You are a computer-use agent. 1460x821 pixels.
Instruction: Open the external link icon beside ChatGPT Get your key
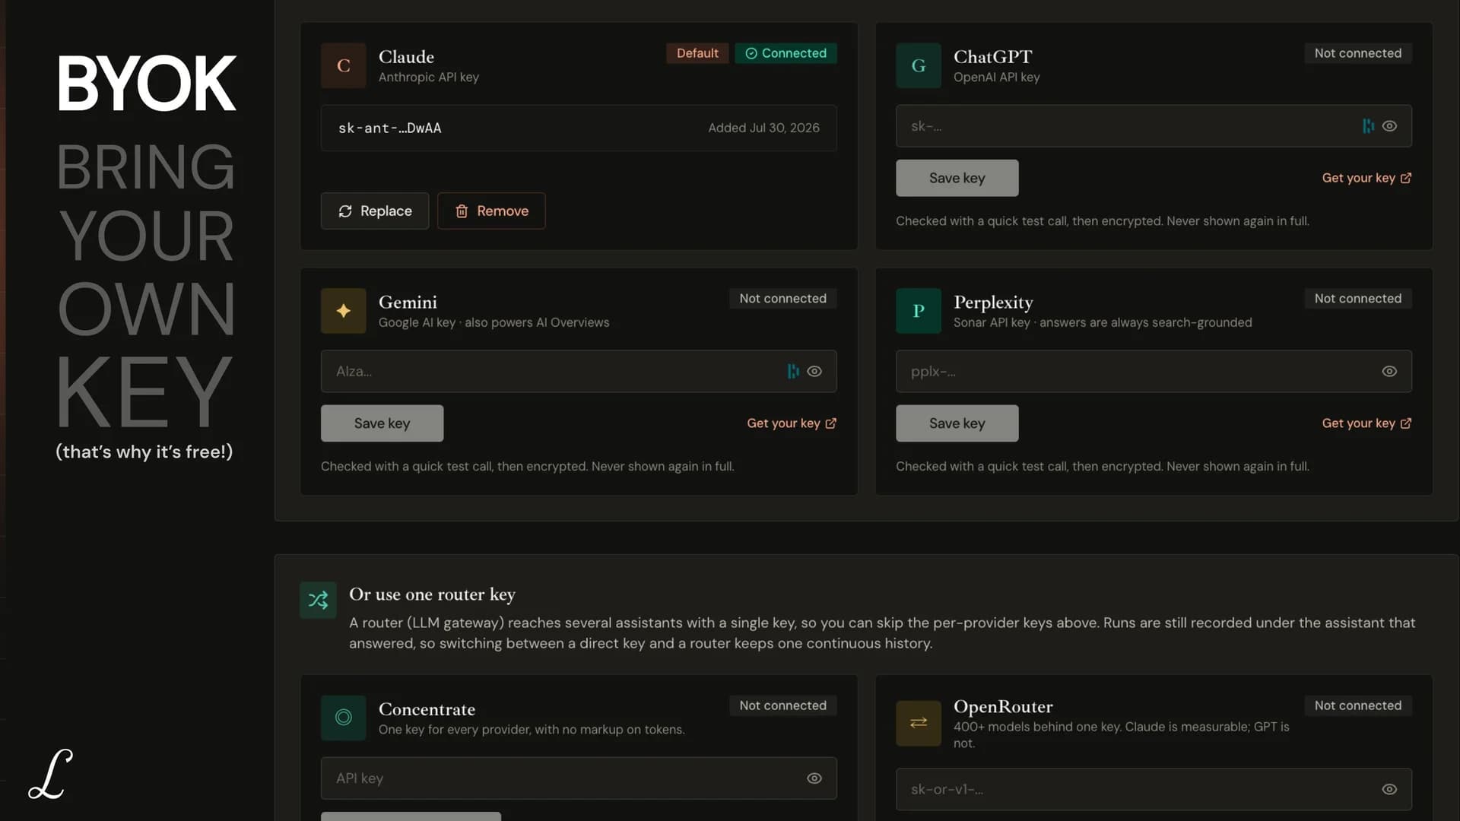pos(1406,178)
